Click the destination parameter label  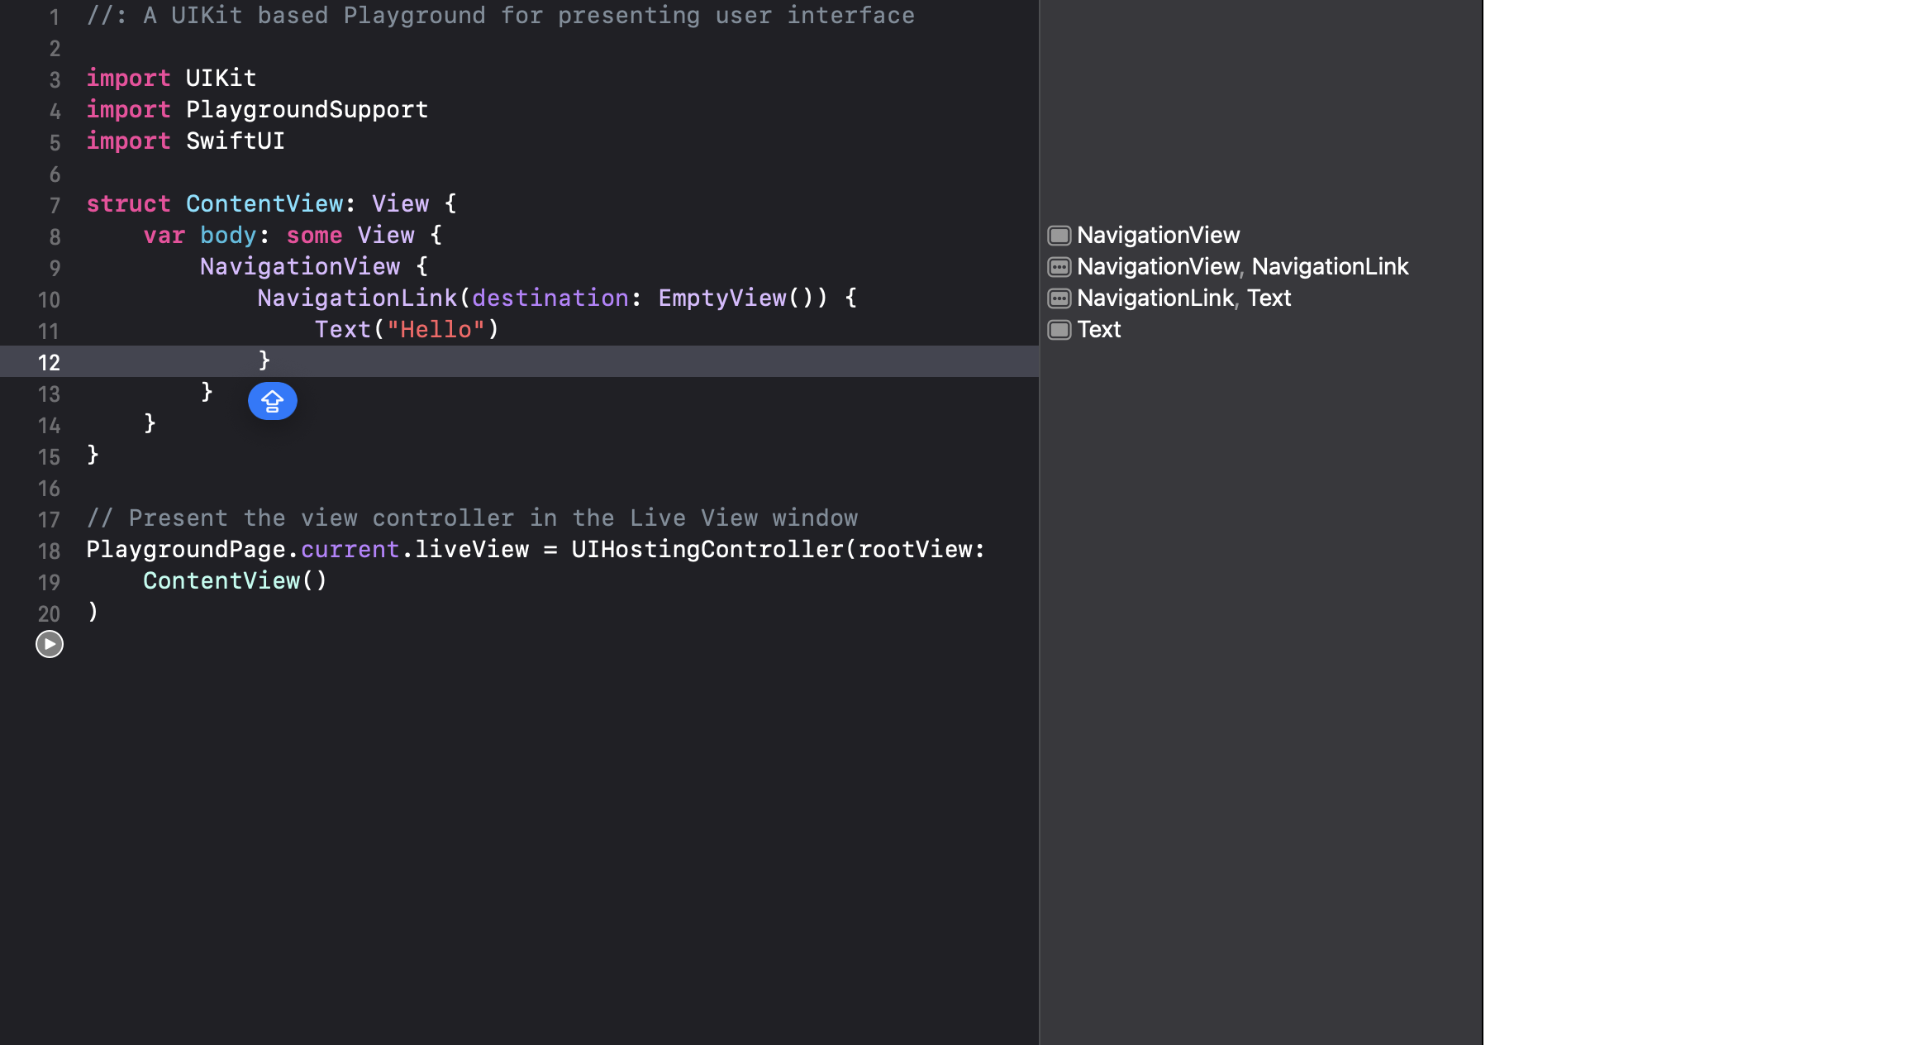coord(550,298)
